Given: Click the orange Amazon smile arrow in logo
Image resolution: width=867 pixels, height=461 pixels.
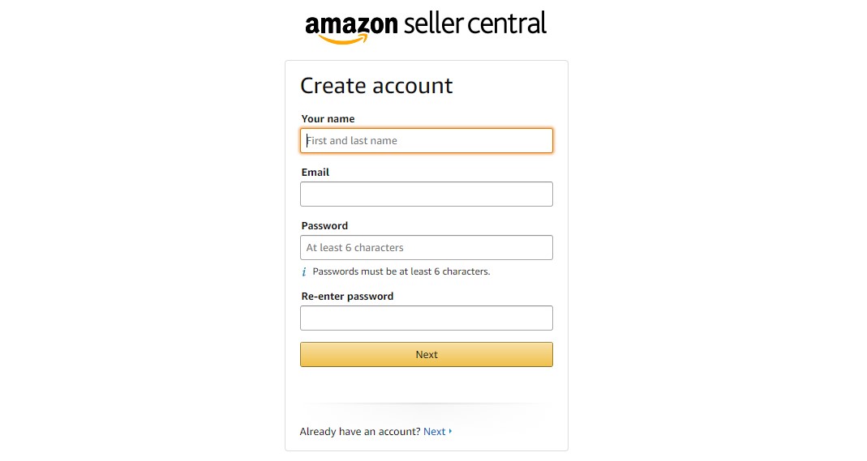Looking at the screenshot, I should tap(343, 39).
